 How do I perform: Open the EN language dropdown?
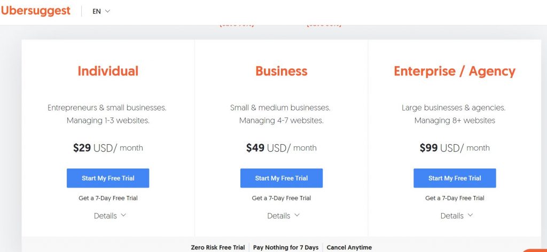point(101,11)
